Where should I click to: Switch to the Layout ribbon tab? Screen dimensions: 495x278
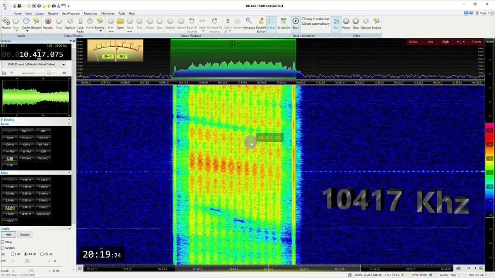click(x=40, y=14)
